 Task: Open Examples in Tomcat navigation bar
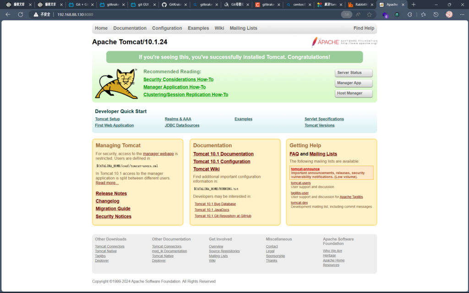click(x=198, y=28)
